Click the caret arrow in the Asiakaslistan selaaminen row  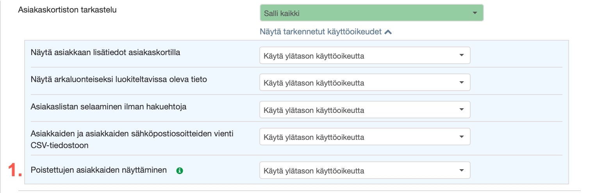click(461, 110)
